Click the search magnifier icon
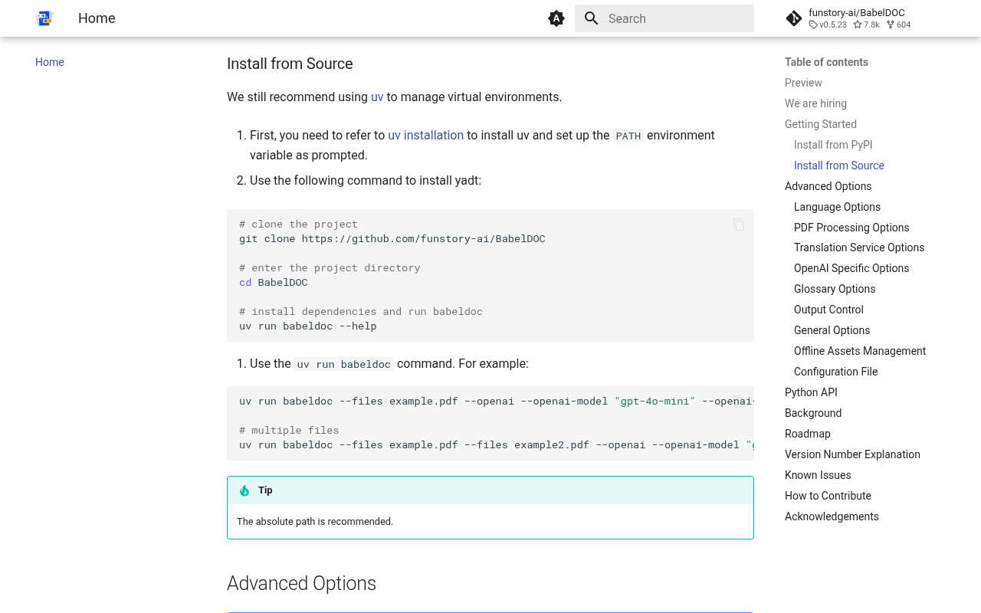 pyautogui.click(x=591, y=18)
